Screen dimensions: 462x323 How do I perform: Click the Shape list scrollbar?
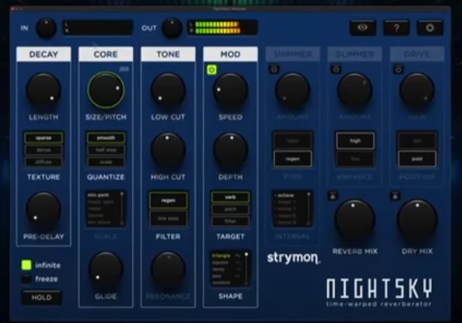pyautogui.click(x=246, y=269)
